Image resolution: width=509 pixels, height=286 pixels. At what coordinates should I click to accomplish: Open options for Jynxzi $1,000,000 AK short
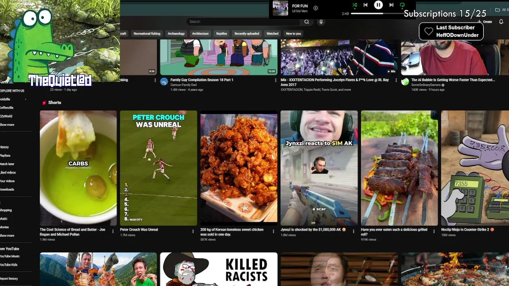pos(354,231)
